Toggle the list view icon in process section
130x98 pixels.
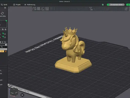click(2, 42)
